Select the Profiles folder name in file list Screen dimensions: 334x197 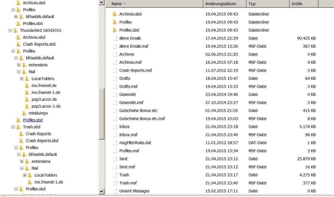pyautogui.click(x=125, y=22)
